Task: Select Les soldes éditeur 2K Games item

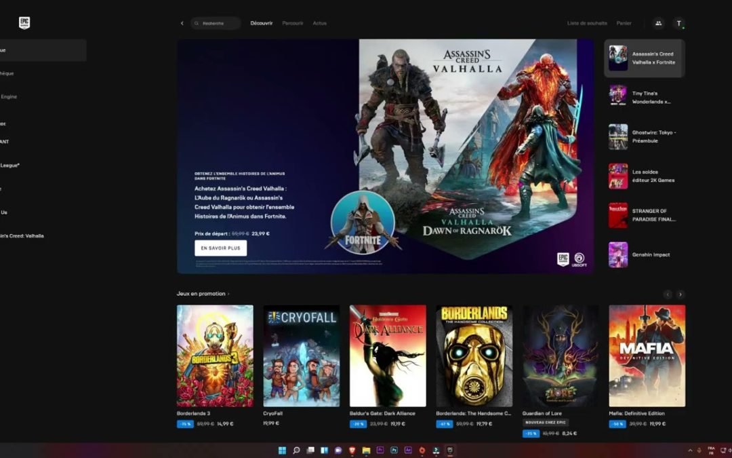Action: [645, 176]
